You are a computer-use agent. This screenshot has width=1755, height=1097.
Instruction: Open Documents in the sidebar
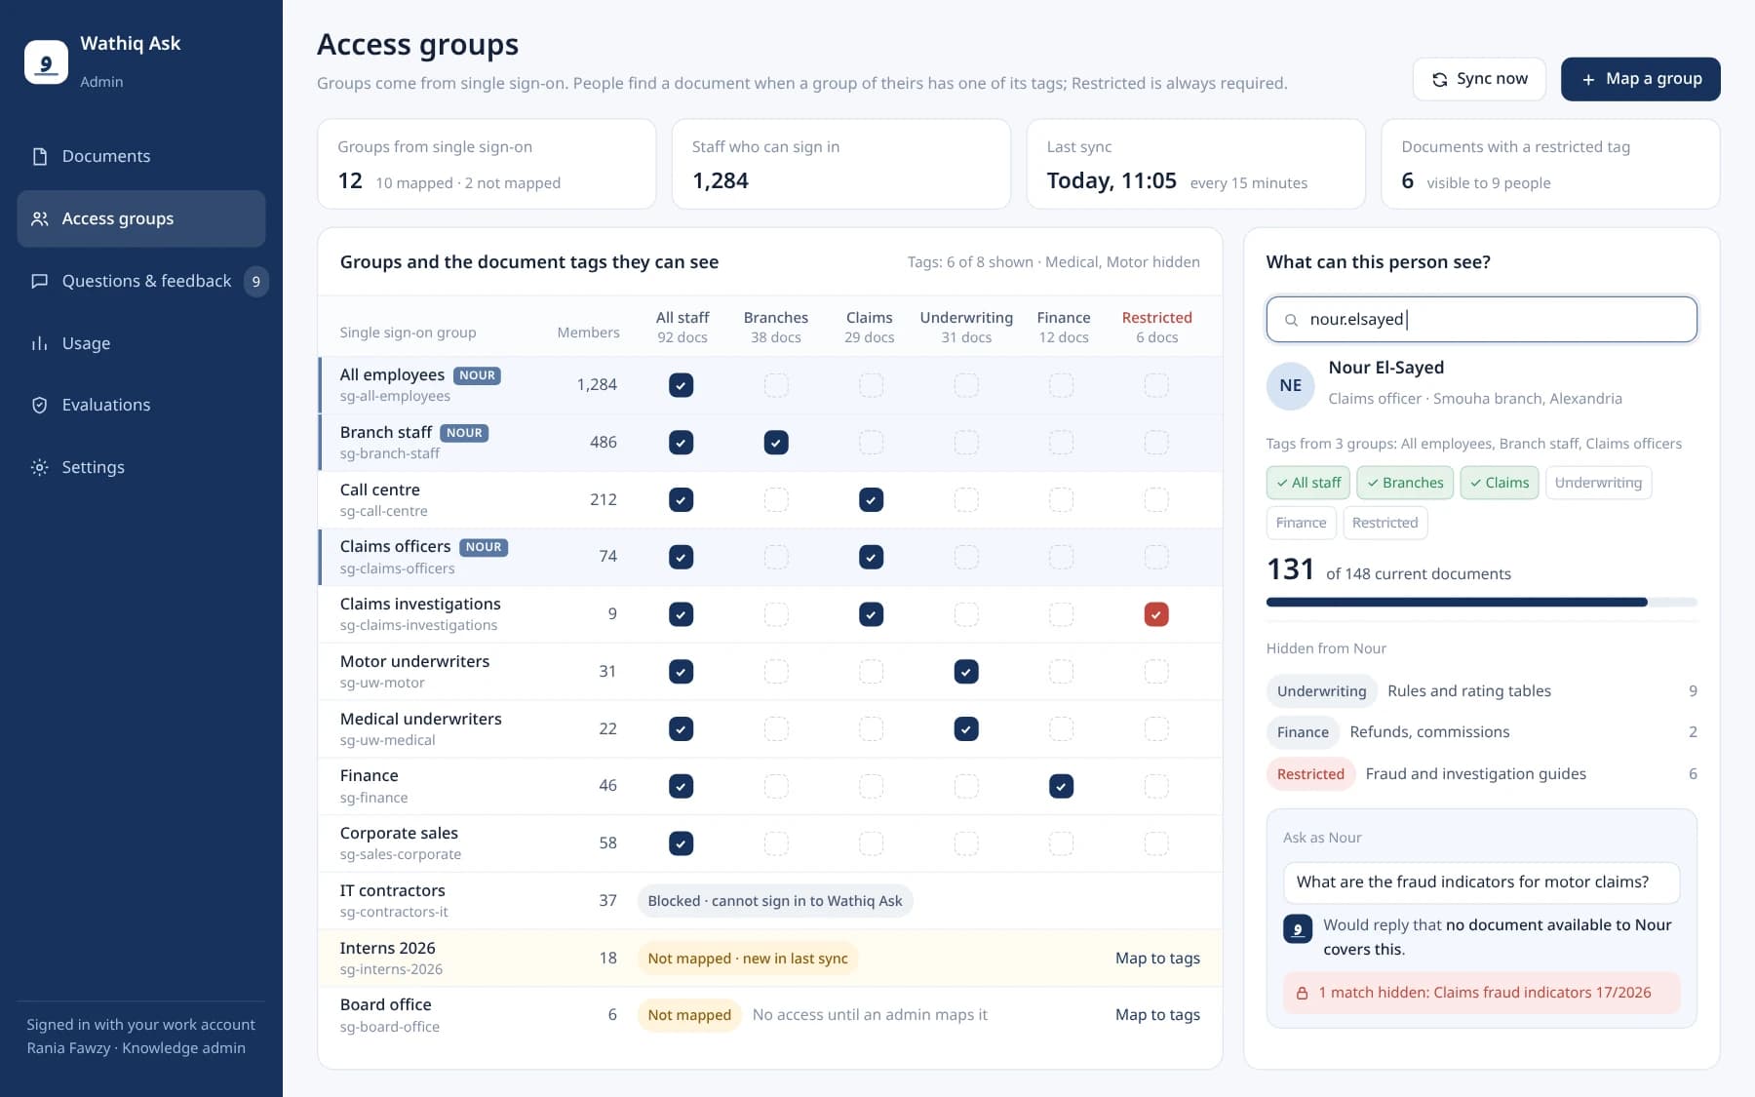tap(141, 156)
